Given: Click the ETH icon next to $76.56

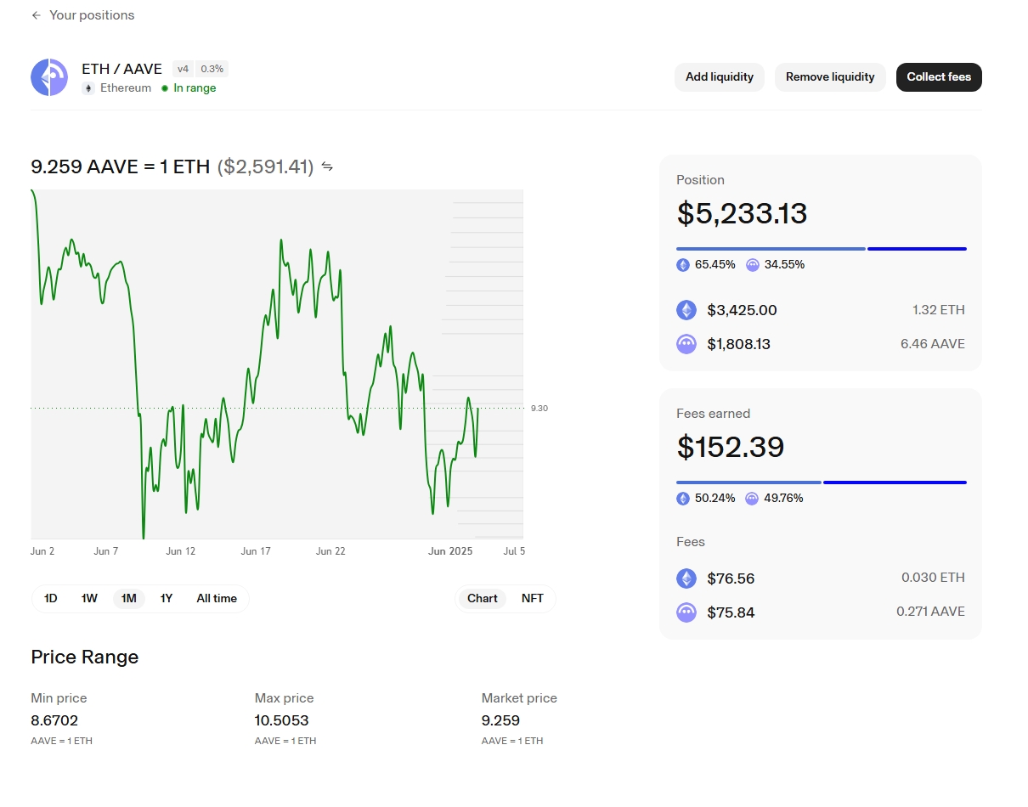Looking at the screenshot, I should (686, 578).
